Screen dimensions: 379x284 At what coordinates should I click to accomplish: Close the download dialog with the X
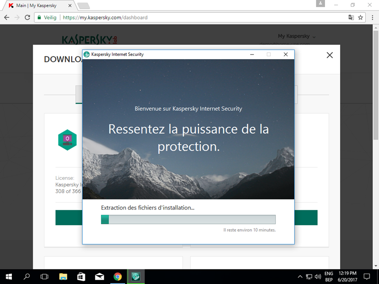pos(330,55)
